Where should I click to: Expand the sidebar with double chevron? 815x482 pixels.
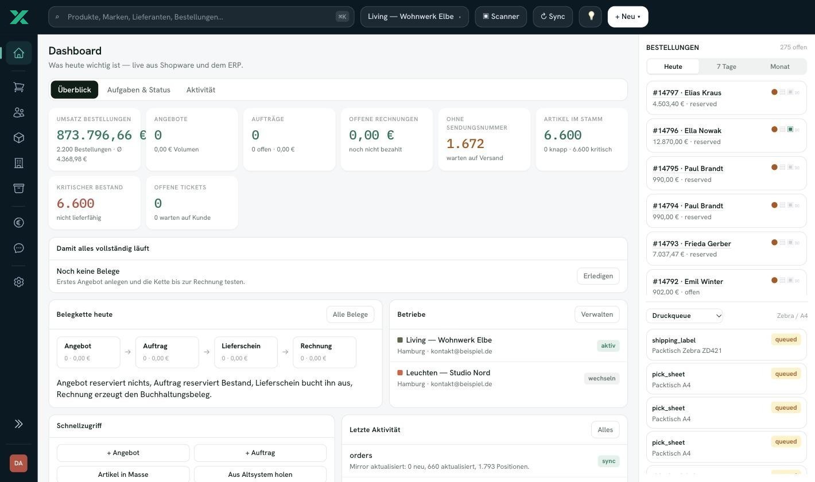click(18, 424)
